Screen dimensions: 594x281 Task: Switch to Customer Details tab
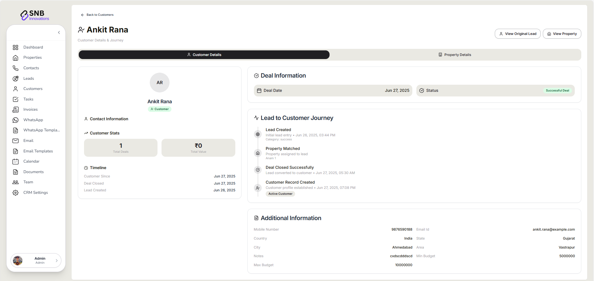point(204,55)
